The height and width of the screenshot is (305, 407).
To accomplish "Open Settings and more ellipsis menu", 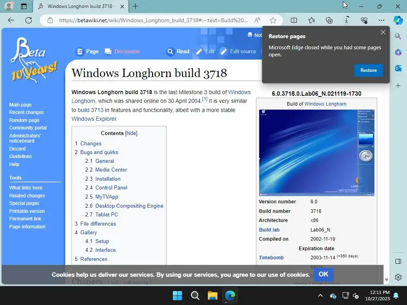I will 381,20.
